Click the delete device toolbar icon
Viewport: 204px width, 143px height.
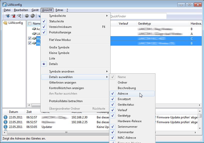coord(13,16)
